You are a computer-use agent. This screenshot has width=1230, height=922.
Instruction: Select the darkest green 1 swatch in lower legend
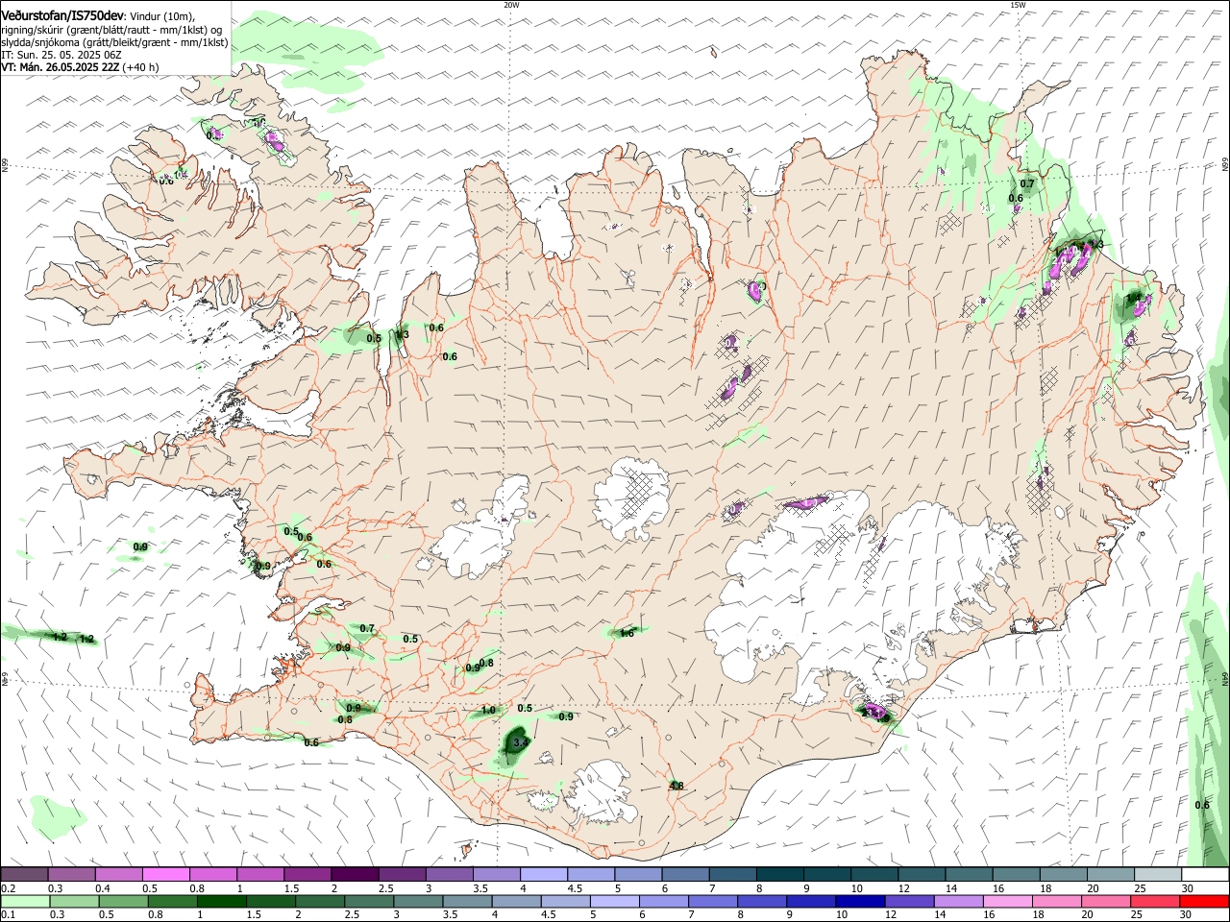[222, 901]
